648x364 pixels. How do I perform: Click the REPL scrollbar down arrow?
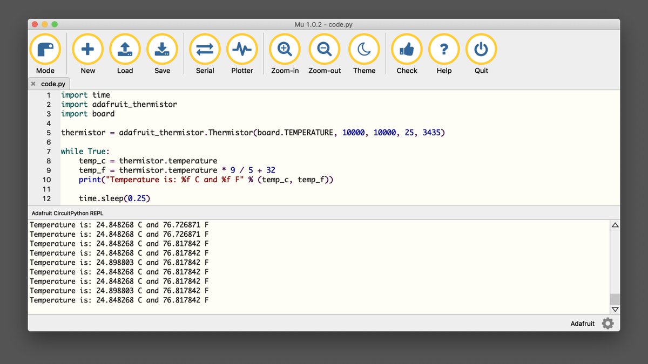[615, 310]
